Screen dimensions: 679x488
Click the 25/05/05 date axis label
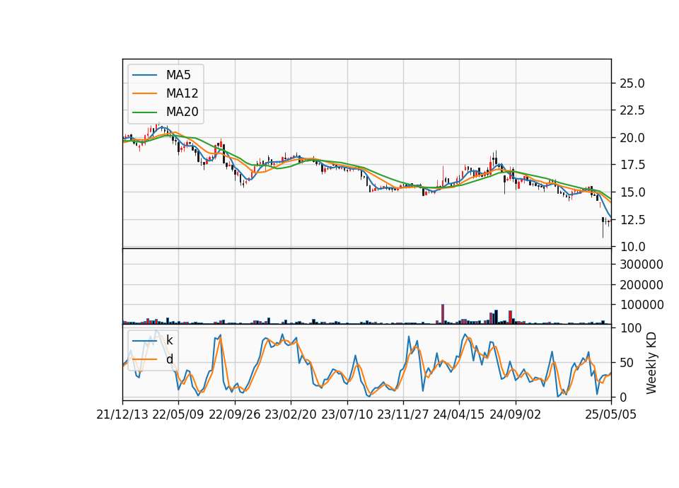click(611, 415)
